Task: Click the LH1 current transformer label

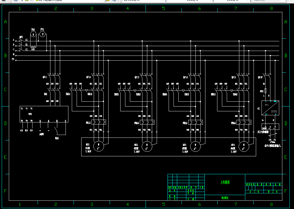Action: coord(33,49)
